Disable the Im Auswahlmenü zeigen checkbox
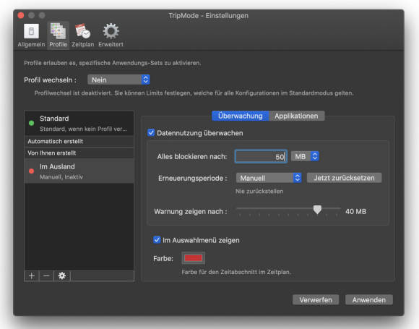Screen dimensions: 419x329 click(157, 239)
